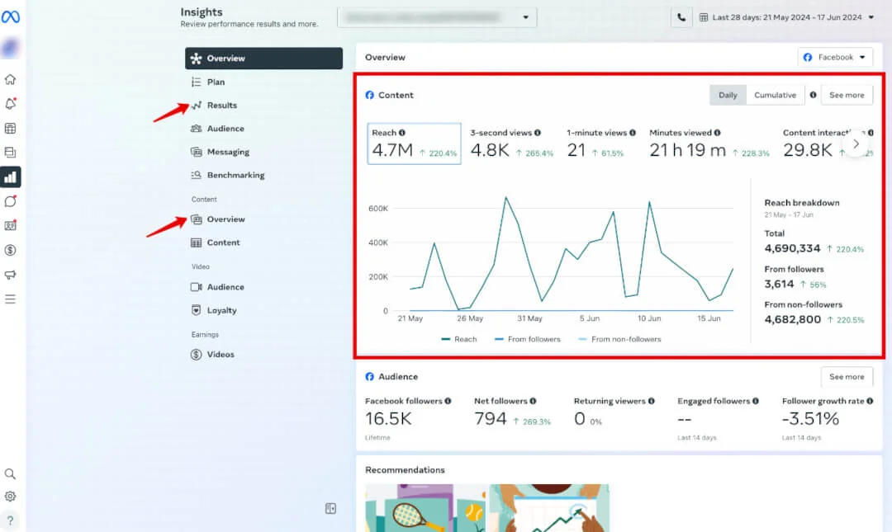Select the 3-second views metric
Image resolution: width=892 pixels, height=532 pixels.
[x=511, y=144]
